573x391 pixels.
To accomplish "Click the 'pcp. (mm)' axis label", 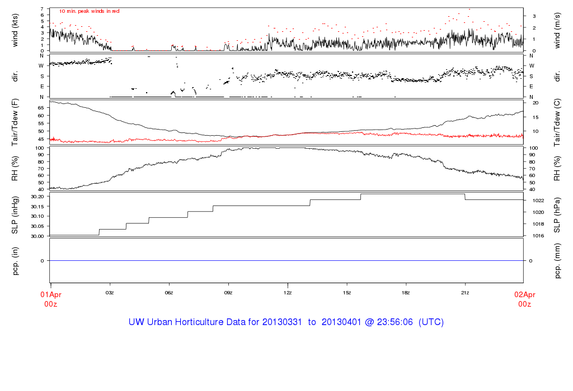I will [x=557, y=261].
